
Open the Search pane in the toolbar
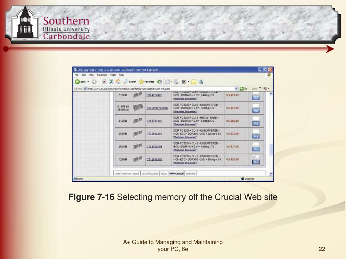tap(130, 82)
